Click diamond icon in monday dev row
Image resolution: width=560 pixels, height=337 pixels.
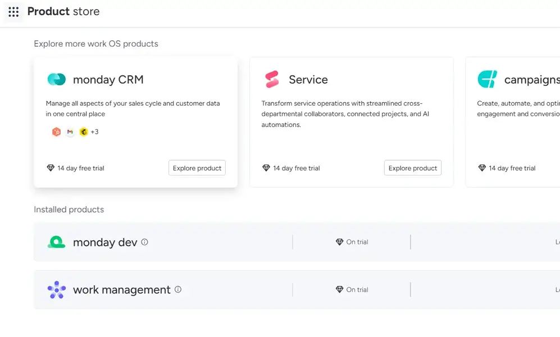(339, 242)
